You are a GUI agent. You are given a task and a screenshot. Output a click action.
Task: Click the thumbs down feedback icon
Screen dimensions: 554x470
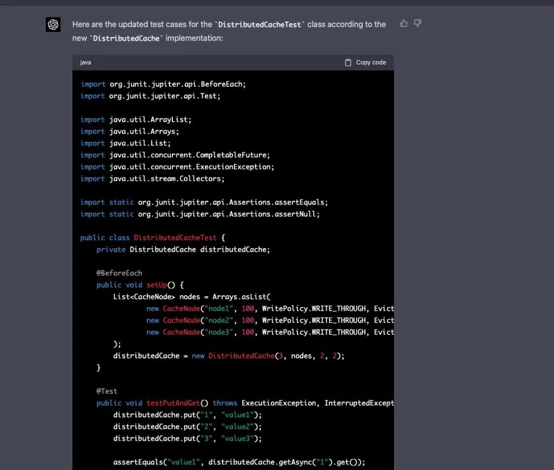[x=418, y=23]
